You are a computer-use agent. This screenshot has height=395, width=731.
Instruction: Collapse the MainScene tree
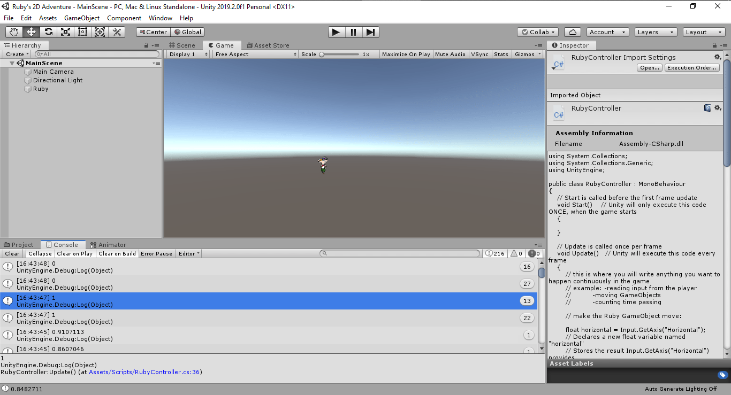pyautogui.click(x=12, y=63)
